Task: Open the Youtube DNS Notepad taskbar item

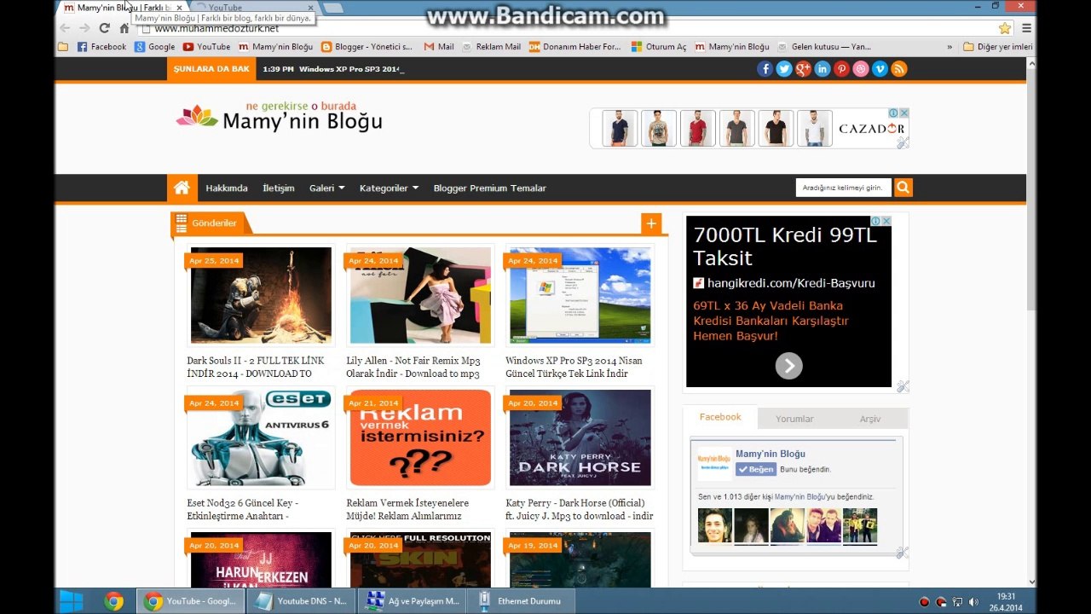Action: (300, 601)
